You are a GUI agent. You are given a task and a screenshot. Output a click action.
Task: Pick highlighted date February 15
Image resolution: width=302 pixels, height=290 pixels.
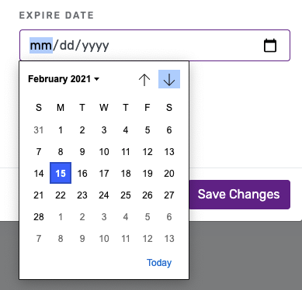(x=61, y=173)
